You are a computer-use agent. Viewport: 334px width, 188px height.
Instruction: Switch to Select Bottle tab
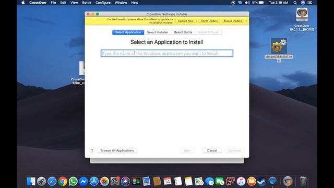coord(183,32)
